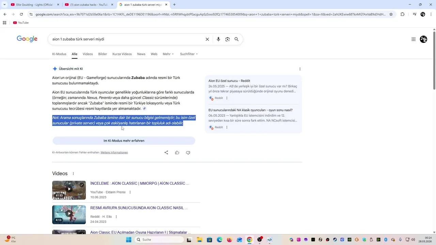The image size is (436, 245).
Task: Open the Videos section three-dot menu
Action: tap(73, 174)
